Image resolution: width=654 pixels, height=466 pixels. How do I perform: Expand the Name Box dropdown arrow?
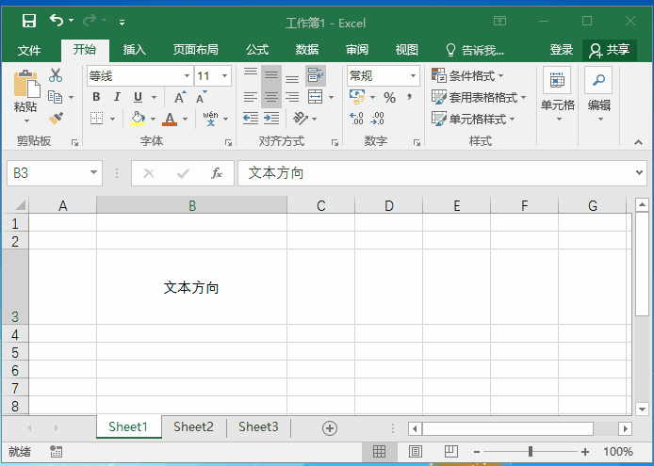(x=94, y=172)
